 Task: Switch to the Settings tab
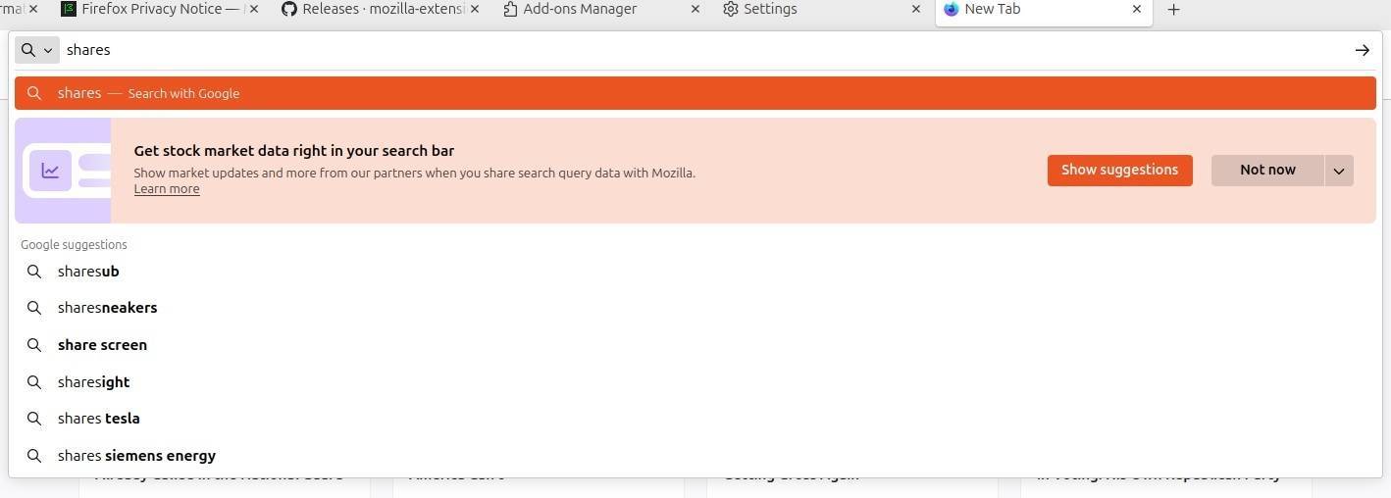tap(770, 9)
